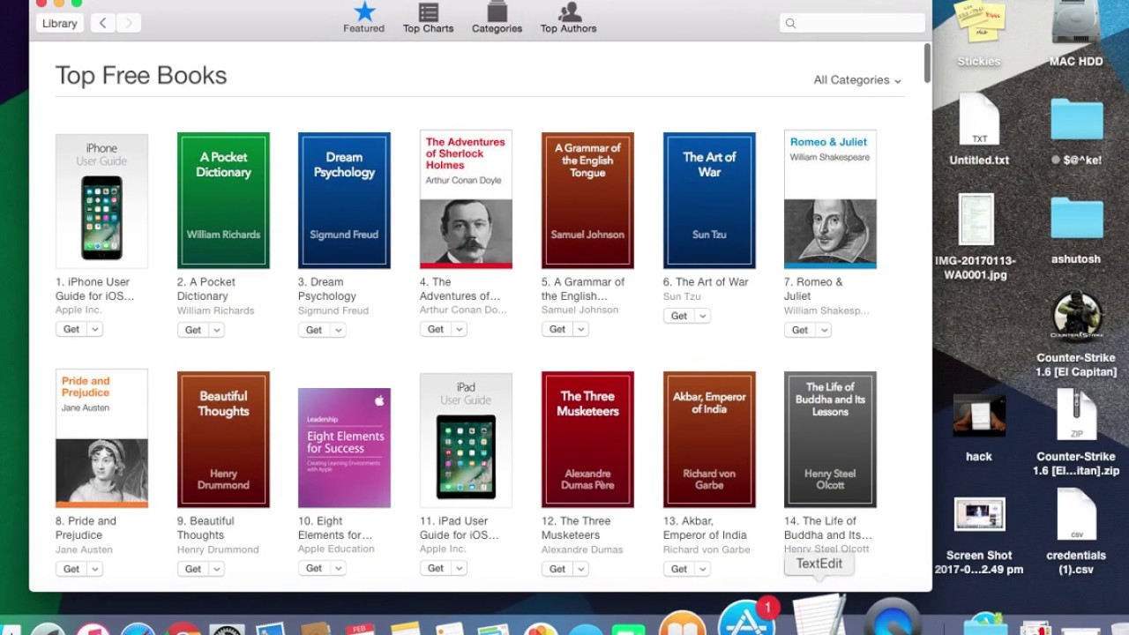Get The Three Musketeers book
Viewport: 1129px width, 635px height.
point(557,569)
